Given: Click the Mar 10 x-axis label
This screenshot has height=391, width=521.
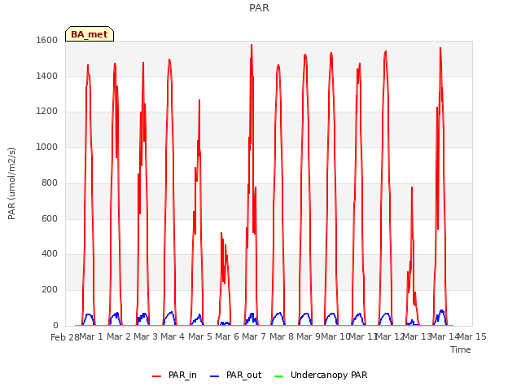Looking at the screenshot, I should (x=335, y=336).
